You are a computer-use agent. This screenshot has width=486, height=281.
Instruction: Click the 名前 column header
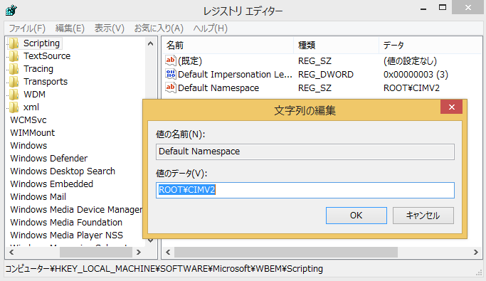pos(228,46)
